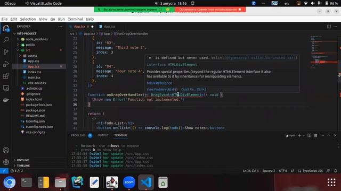The height and width of the screenshot is (191, 341).
Task: Click UTF-8 encoding in status bar
Action: coord(283,171)
